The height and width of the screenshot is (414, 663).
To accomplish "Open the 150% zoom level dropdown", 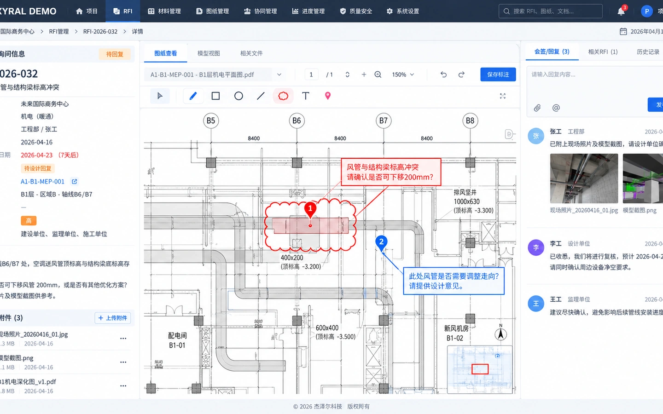I will pos(403,75).
